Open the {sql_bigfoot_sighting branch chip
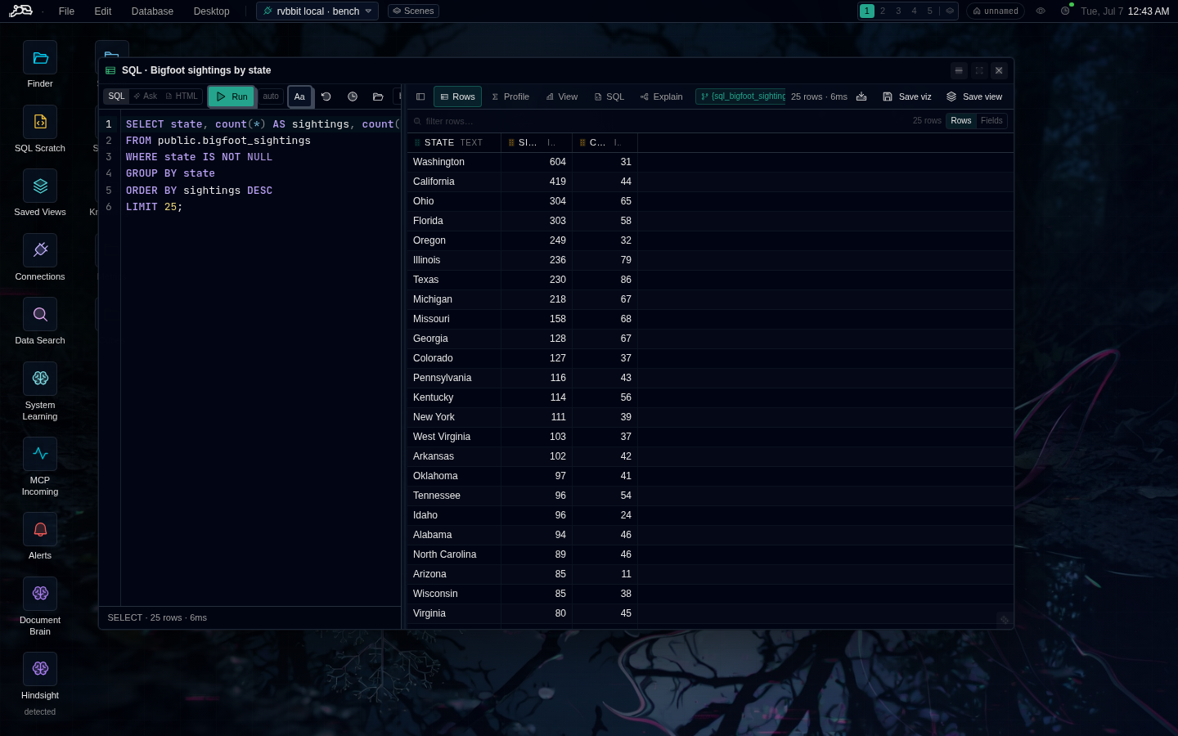Image resolution: width=1178 pixels, height=736 pixels. pyautogui.click(x=740, y=96)
